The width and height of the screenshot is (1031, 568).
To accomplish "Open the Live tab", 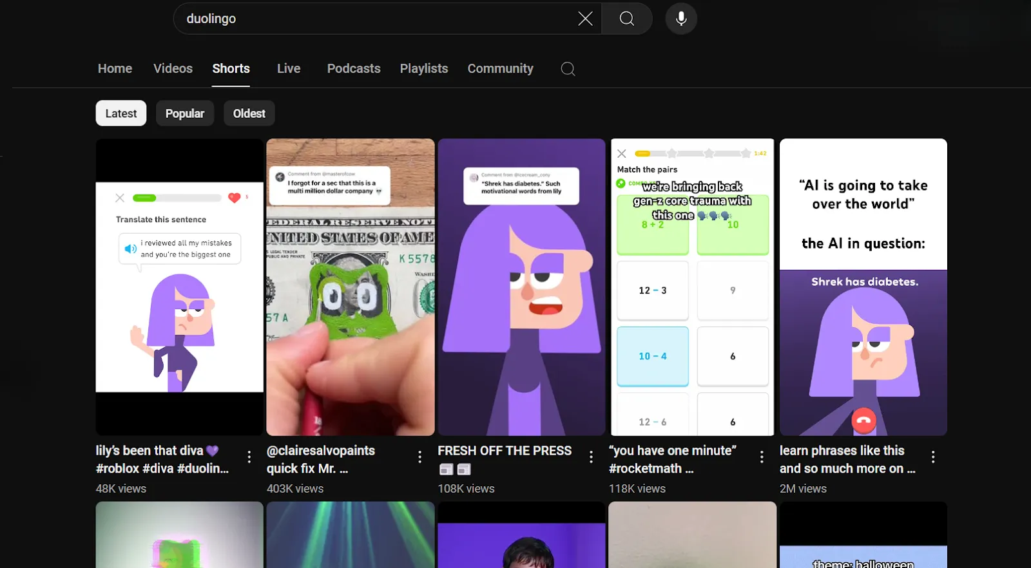I will 289,68.
